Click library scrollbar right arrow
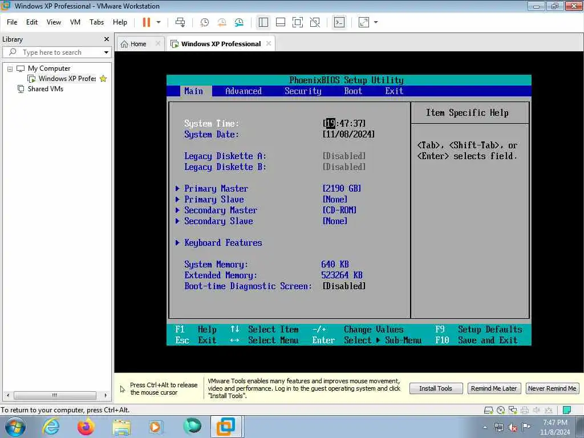The image size is (584, 438). point(106,395)
